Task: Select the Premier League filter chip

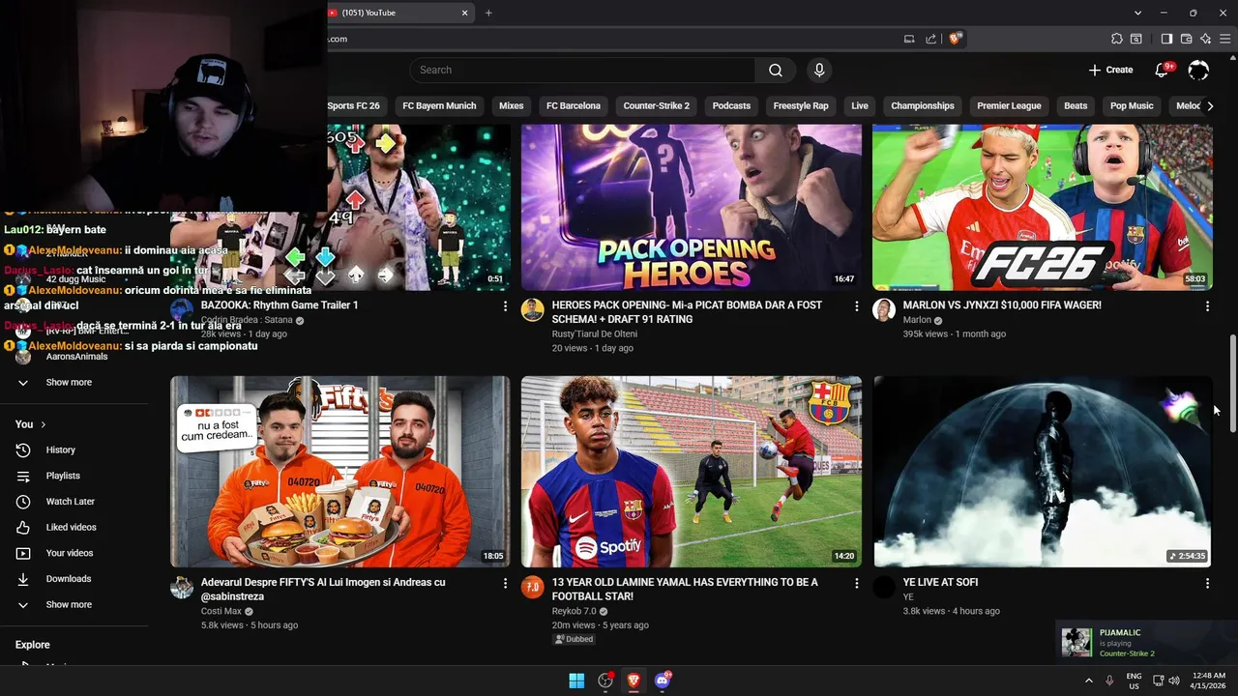Action: [x=1009, y=105]
